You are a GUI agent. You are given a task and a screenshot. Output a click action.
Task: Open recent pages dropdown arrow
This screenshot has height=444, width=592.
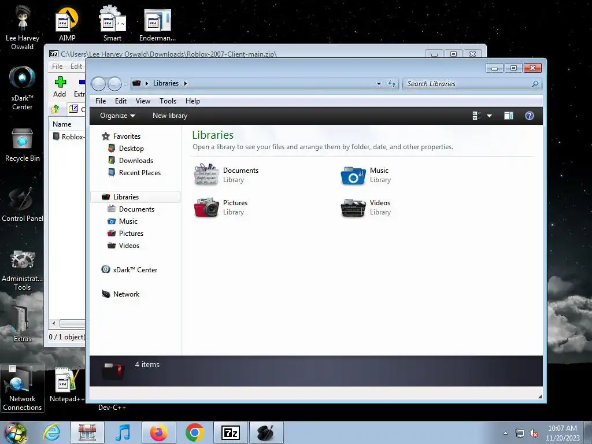click(x=126, y=84)
